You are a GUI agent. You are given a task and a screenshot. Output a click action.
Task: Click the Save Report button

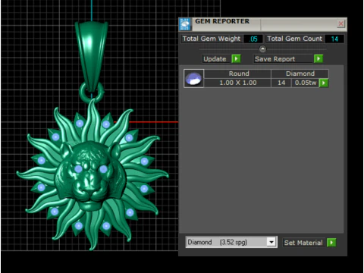coord(283,59)
